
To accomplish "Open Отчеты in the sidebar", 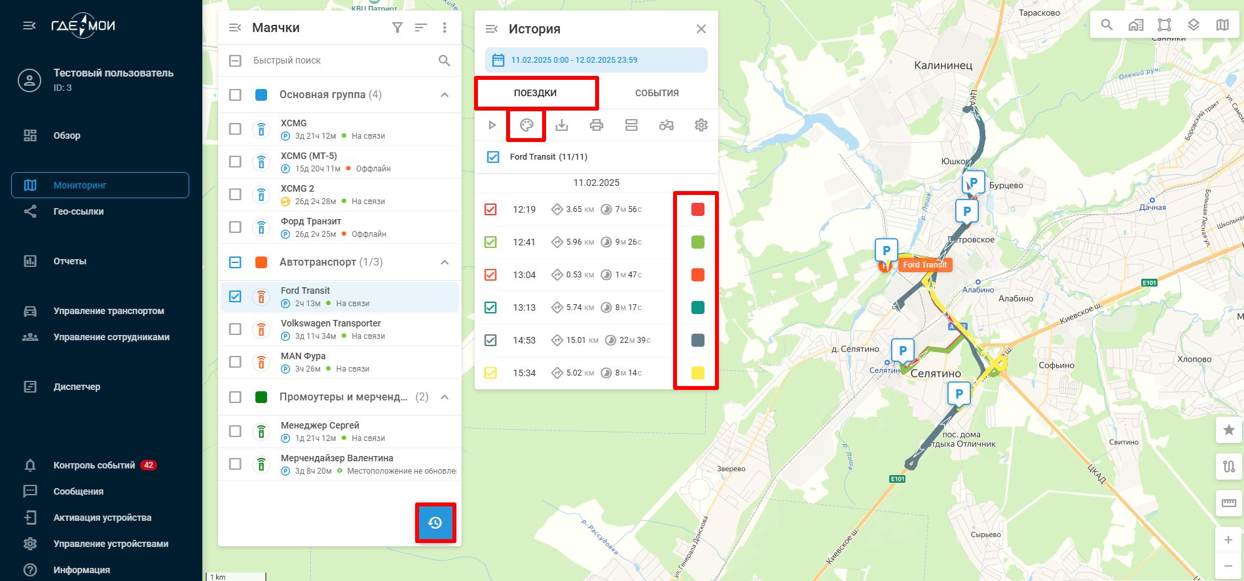I will 69,261.
